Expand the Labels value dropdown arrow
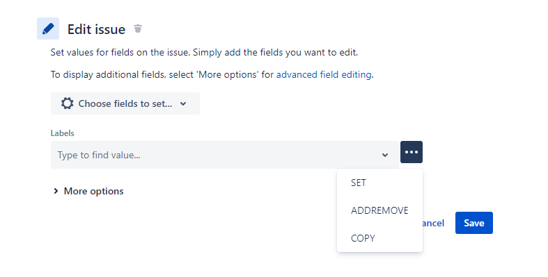The image size is (548, 277). tap(385, 155)
